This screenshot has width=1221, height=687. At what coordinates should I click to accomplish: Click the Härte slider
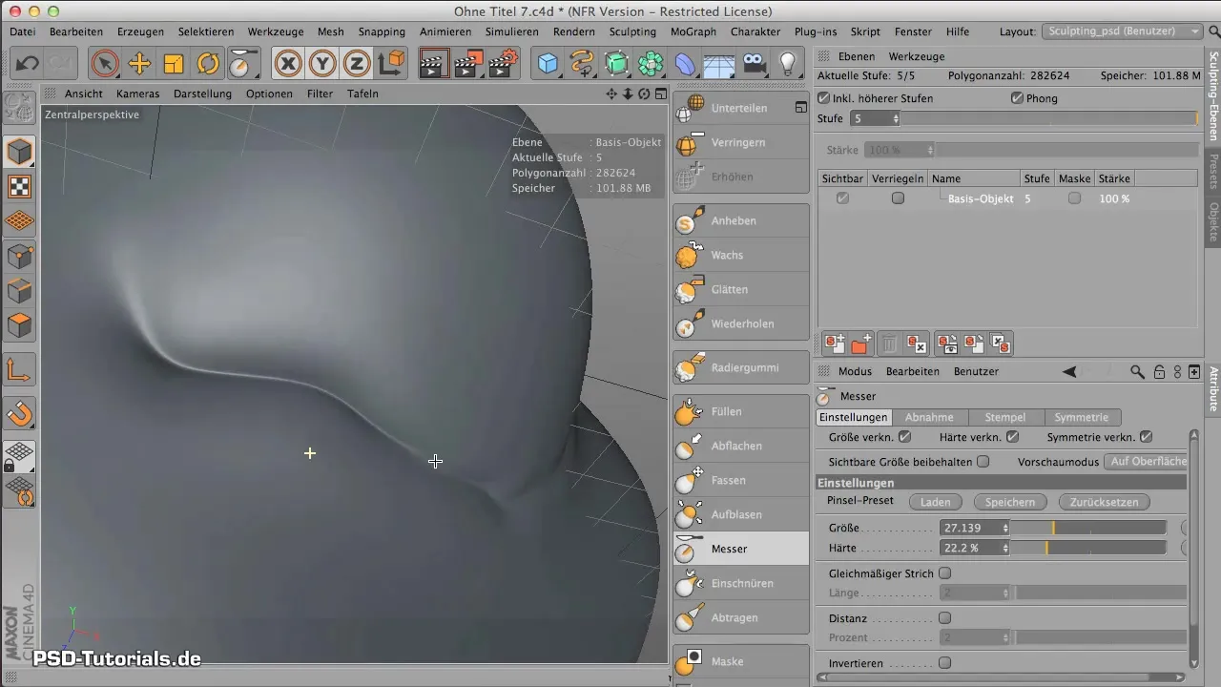click(1088, 549)
